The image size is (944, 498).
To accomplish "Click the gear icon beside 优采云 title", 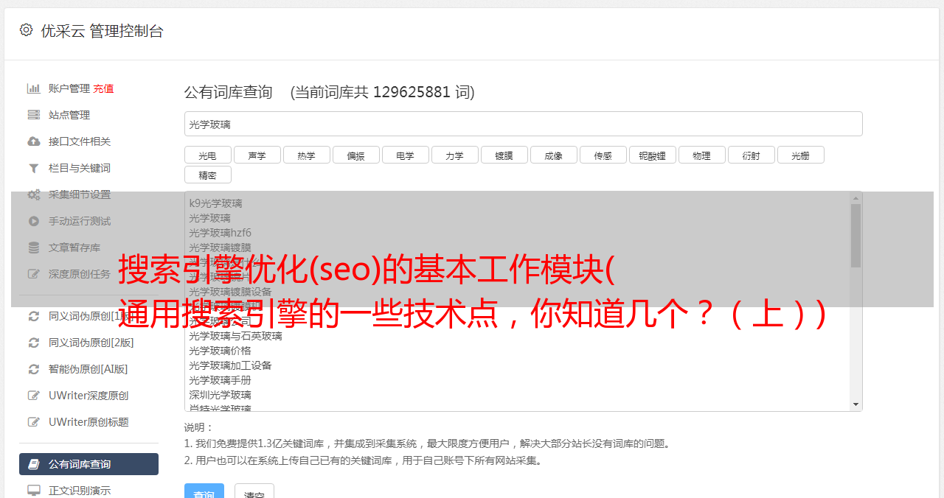I will click(x=27, y=30).
